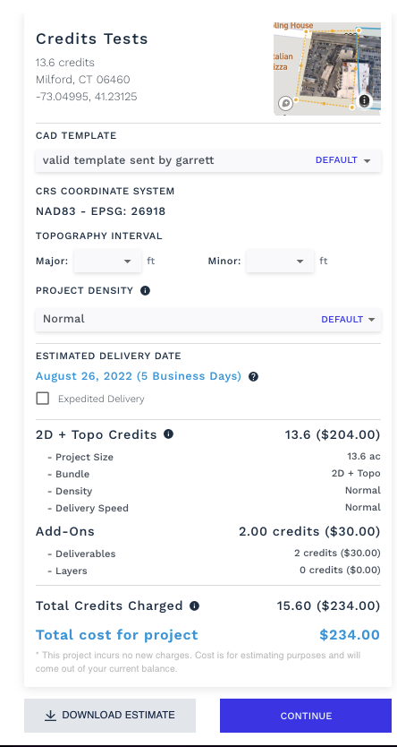This screenshot has width=397, height=747.
Task: Click the Total cost for project amount
Action: point(350,635)
